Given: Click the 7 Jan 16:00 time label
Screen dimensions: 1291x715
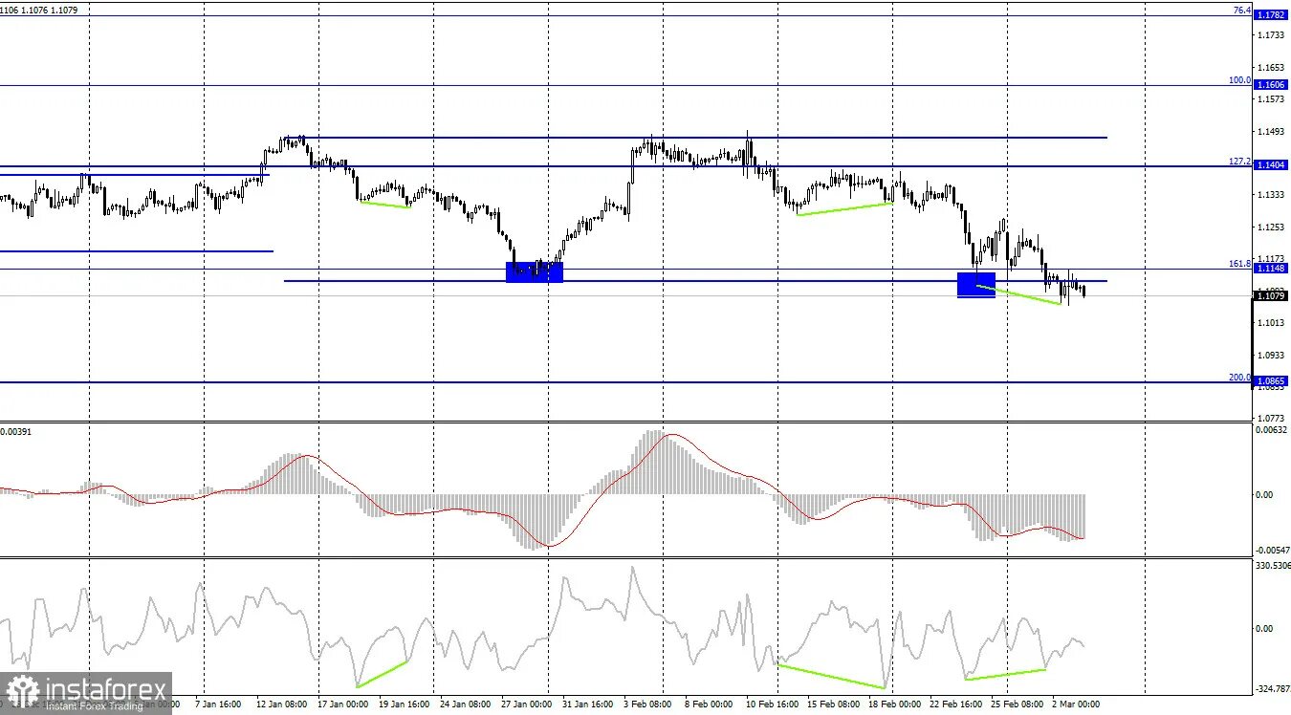Looking at the screenshot, I should [x=219, y=704].
